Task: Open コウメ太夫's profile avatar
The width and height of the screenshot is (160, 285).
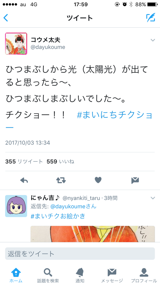Action: coord(16,44)
